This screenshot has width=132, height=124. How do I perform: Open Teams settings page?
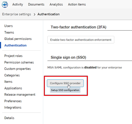pyautogui.click(x=9, y=32)
